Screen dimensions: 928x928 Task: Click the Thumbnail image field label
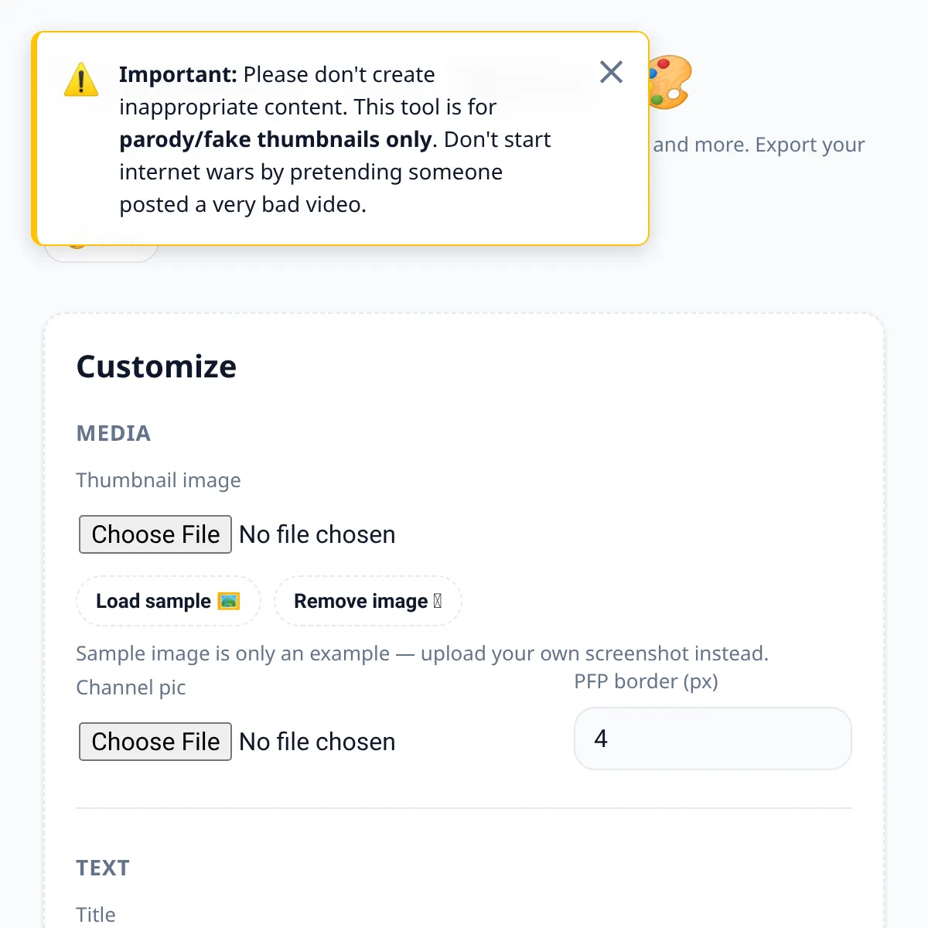tap(159, 480)
